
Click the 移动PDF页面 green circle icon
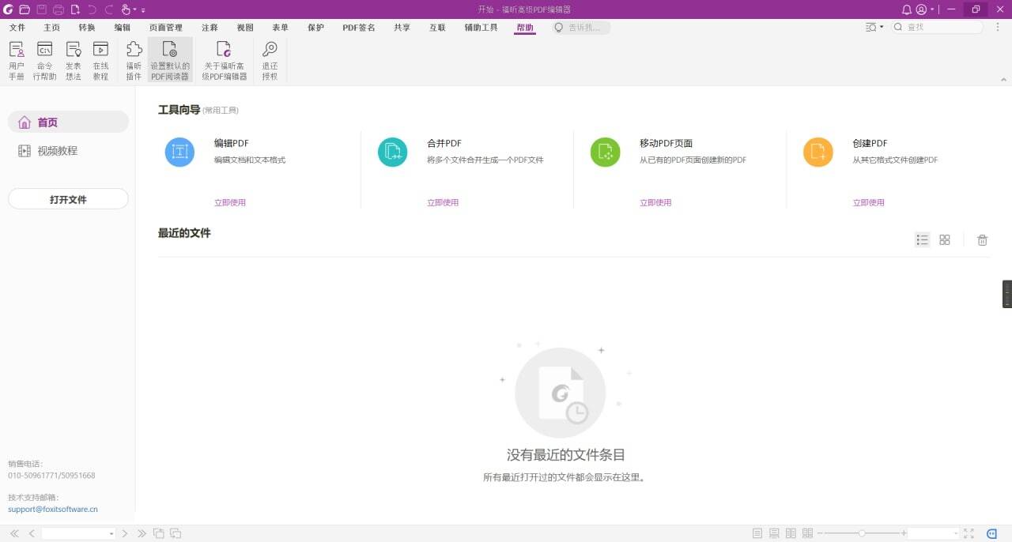606,152
